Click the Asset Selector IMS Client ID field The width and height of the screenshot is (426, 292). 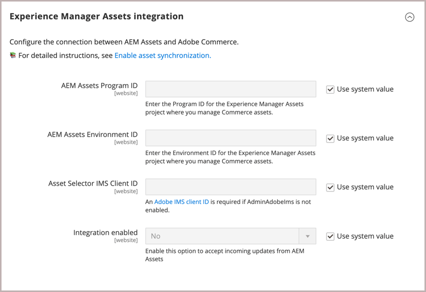pos(231,187)
